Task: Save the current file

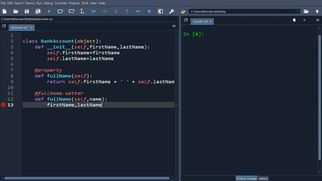Action: (x=27, y=12)
